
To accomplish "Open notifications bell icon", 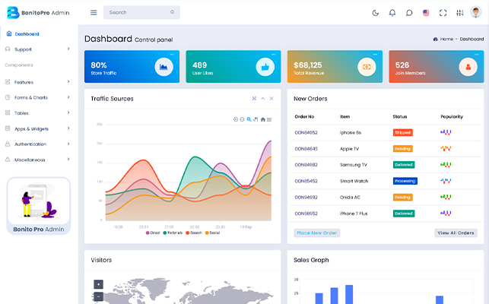I will tap(392, 13).
